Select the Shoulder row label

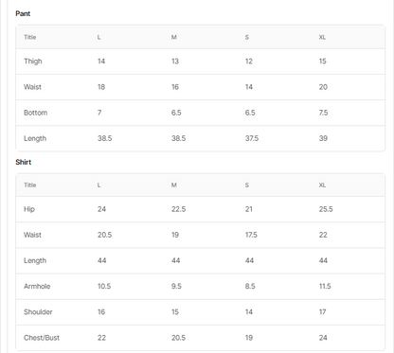(38, 312)
